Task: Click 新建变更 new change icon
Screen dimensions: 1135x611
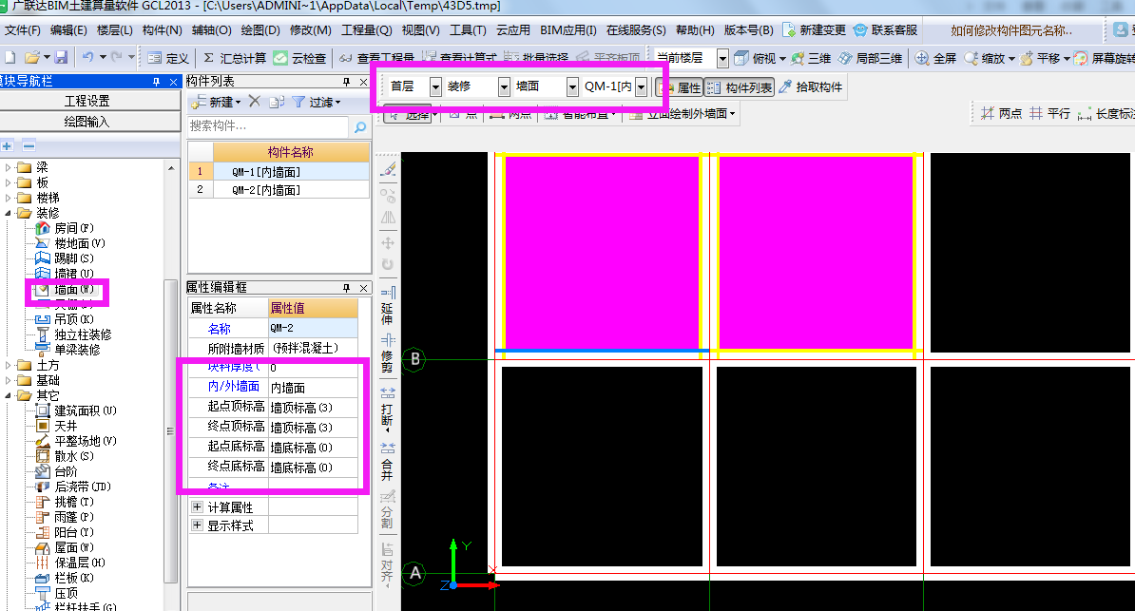Action: [815, 30]
